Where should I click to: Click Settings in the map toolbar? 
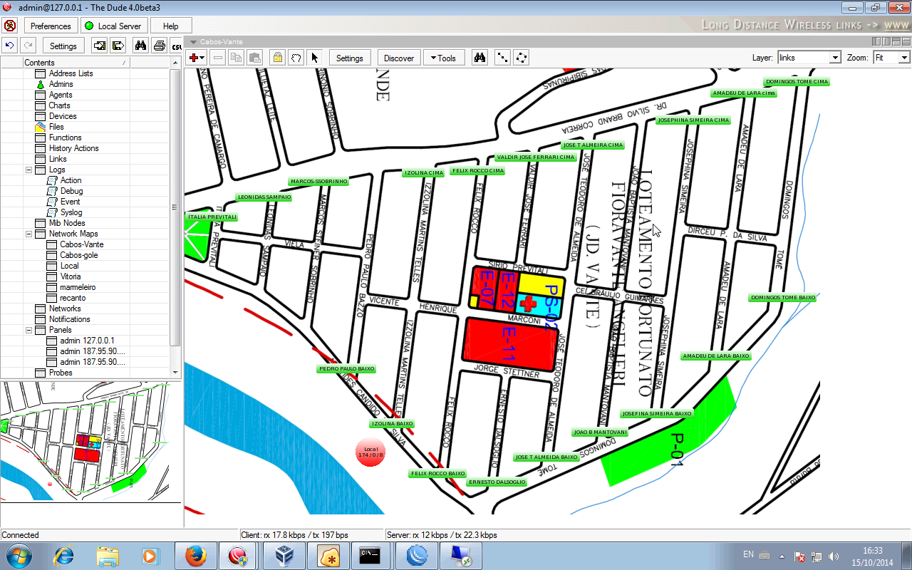[350, 58]
